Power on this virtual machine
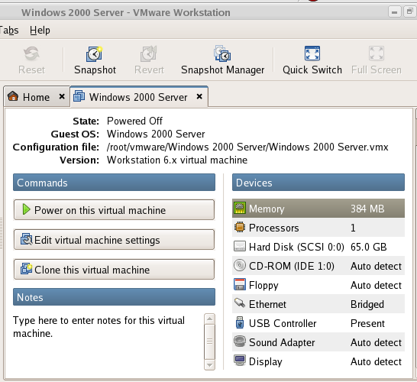 coord(114,210)
